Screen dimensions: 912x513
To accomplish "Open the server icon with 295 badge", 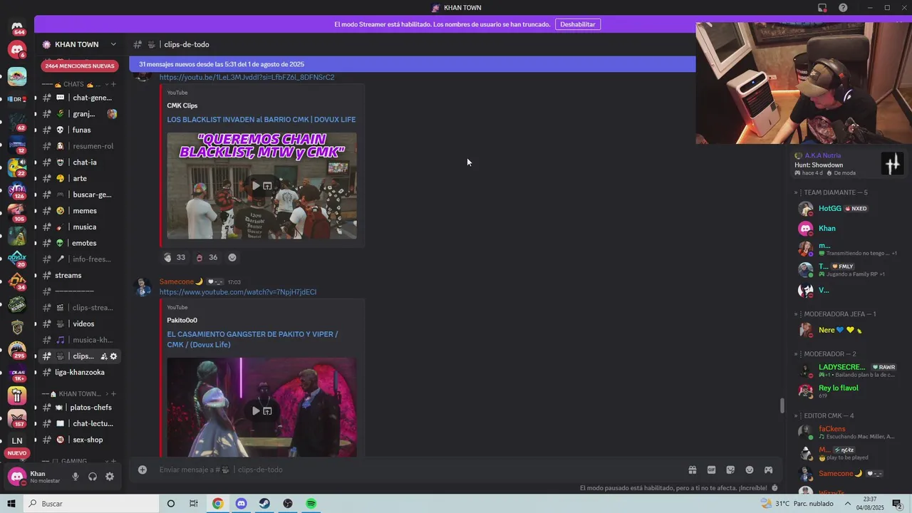I will pyautogui.click(x=17, y=349).
